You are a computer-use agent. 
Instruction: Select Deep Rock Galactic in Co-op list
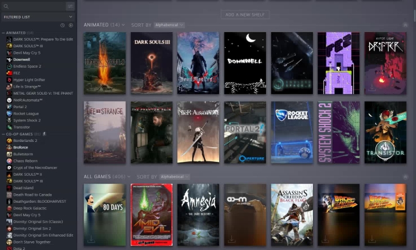click(29, 208)
